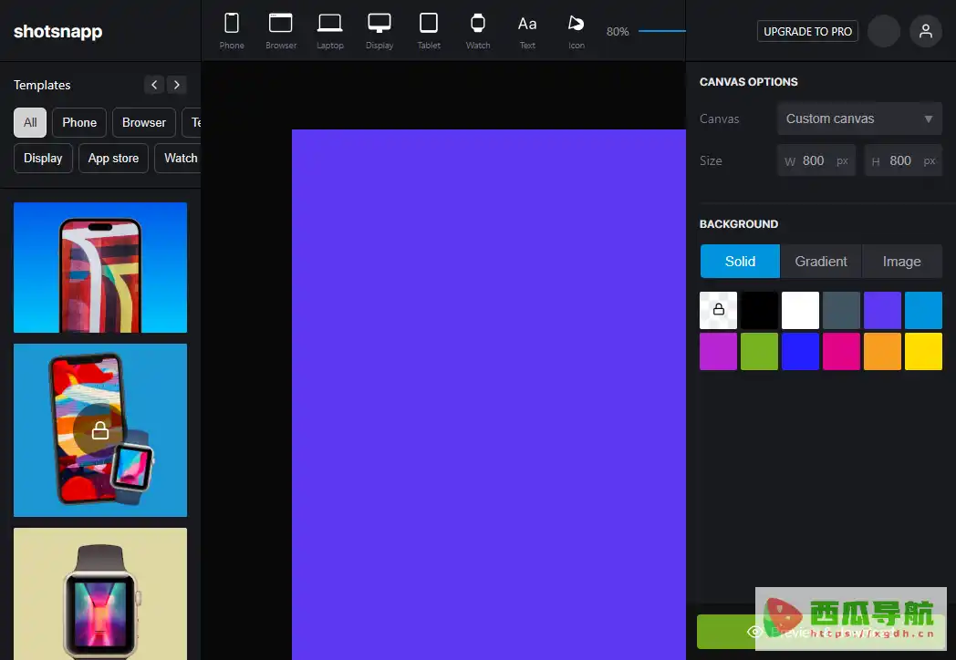Screen dimensions: 956x660
Task: Add a Phone device mockup
Action: coord(232,31)
